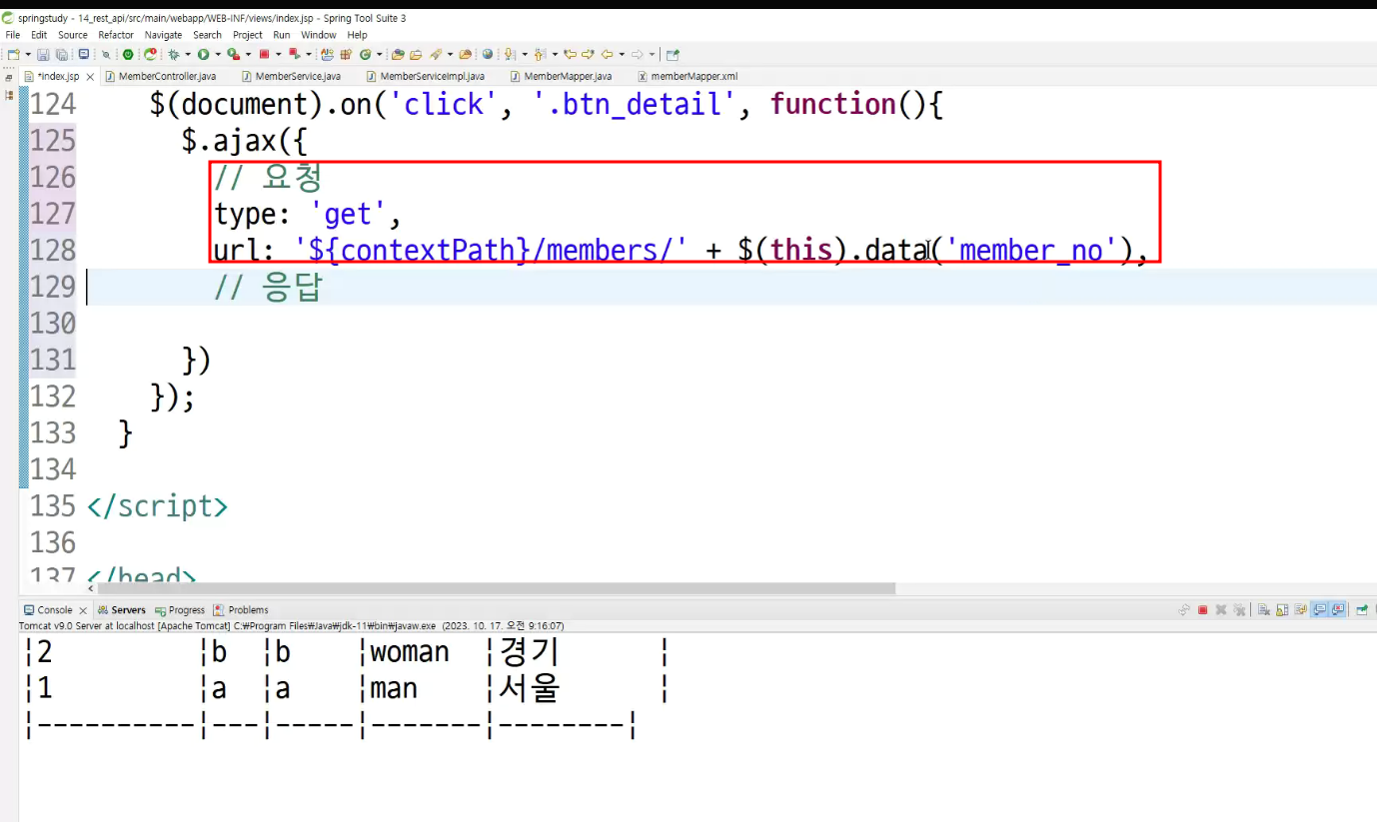
Task: Open the Source menu
Action: click(x=73, y=35)
